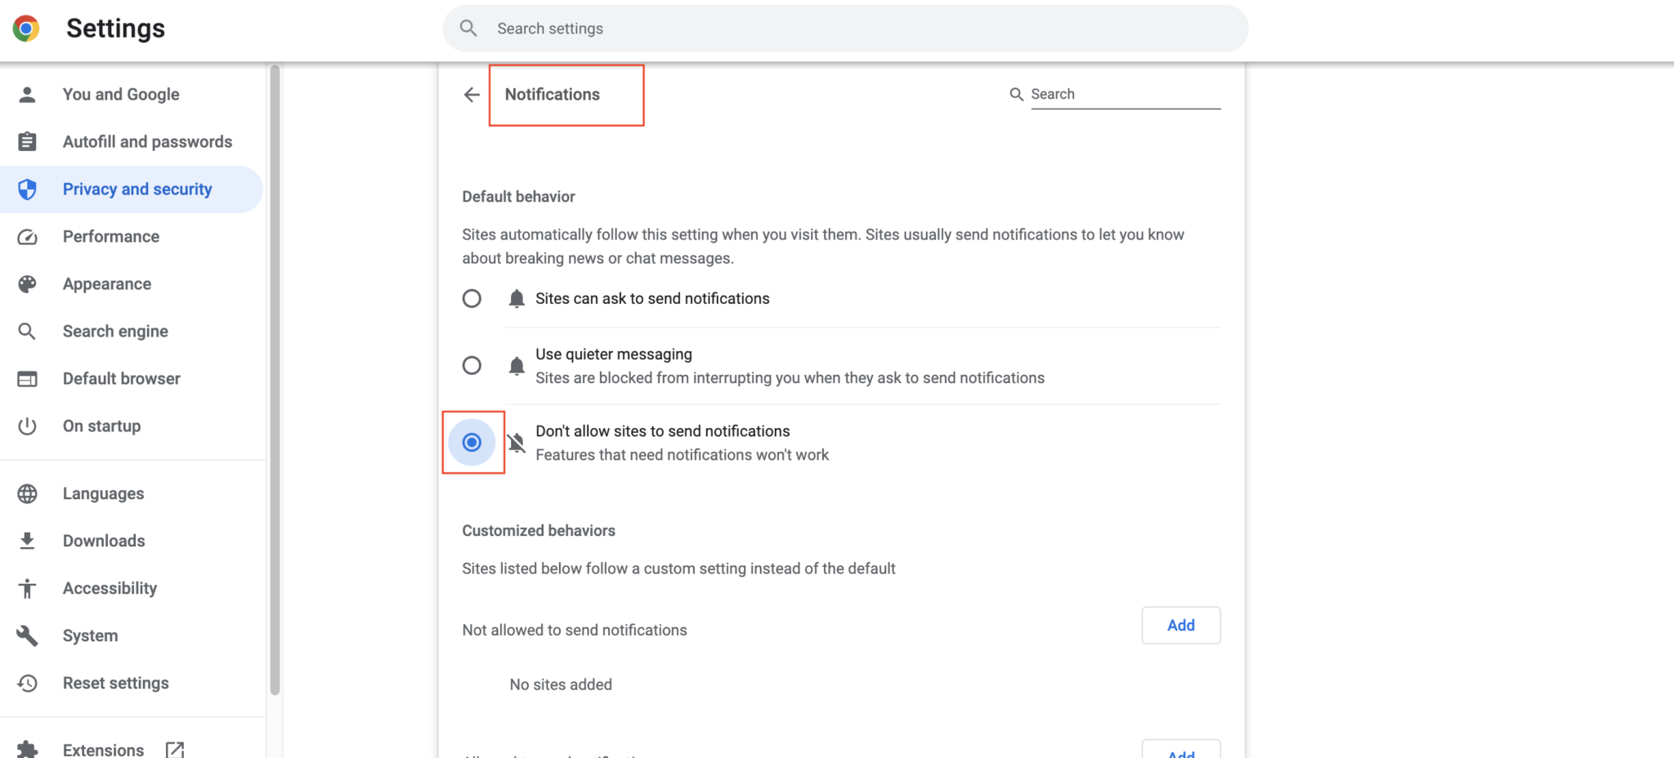Click the Reset settings history icon

(27, 683)
